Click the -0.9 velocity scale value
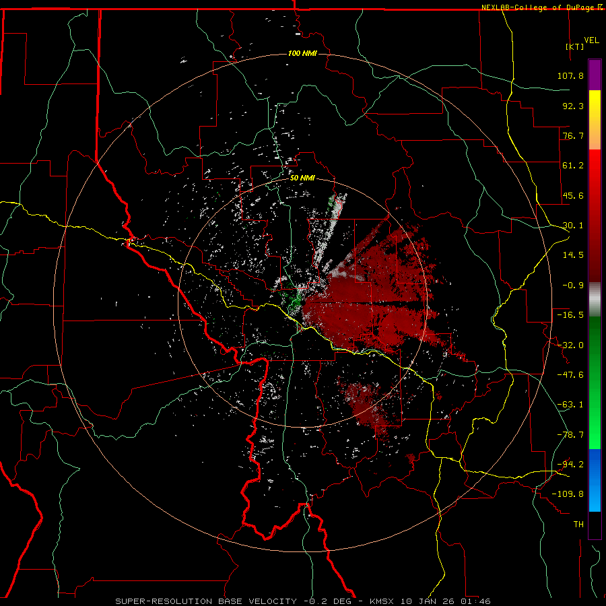 pyautogui.click(x=573, y=285)
